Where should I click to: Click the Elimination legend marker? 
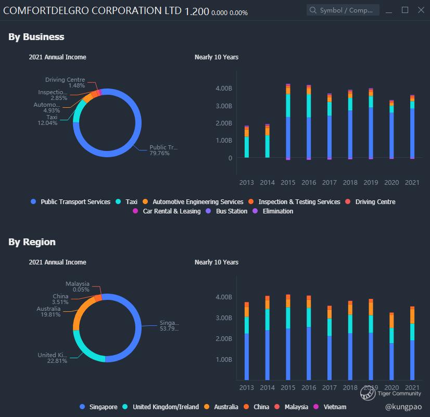click(255, 211)
